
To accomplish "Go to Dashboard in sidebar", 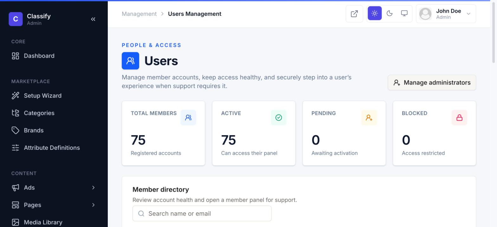I will 54,56.
